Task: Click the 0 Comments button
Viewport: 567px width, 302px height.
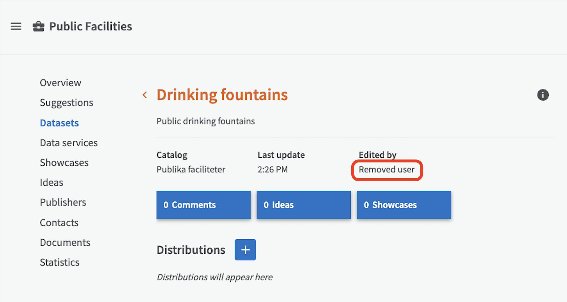Action: point(203,205)
